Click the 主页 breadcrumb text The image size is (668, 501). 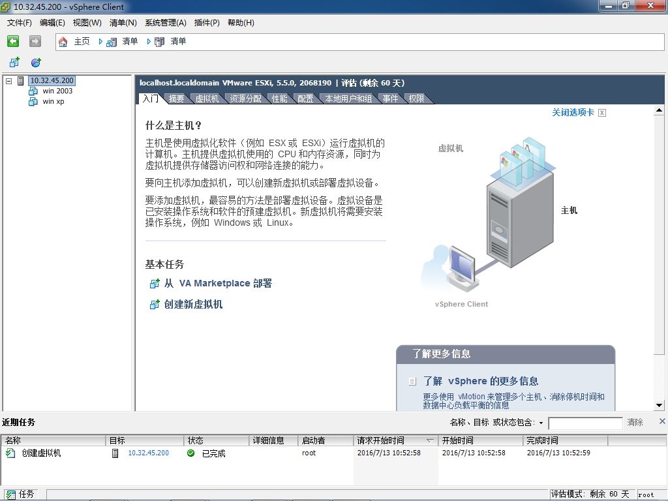pos(82,41)
